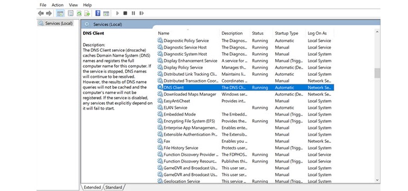Click the Forward arrow toolbar icon

click(x=49, y=13)
